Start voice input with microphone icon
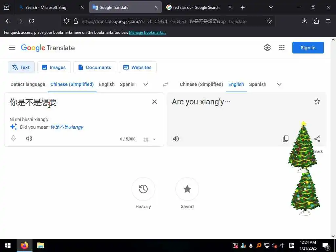The width and height of the screenshot is (336, 252). (x=13, y=138)
